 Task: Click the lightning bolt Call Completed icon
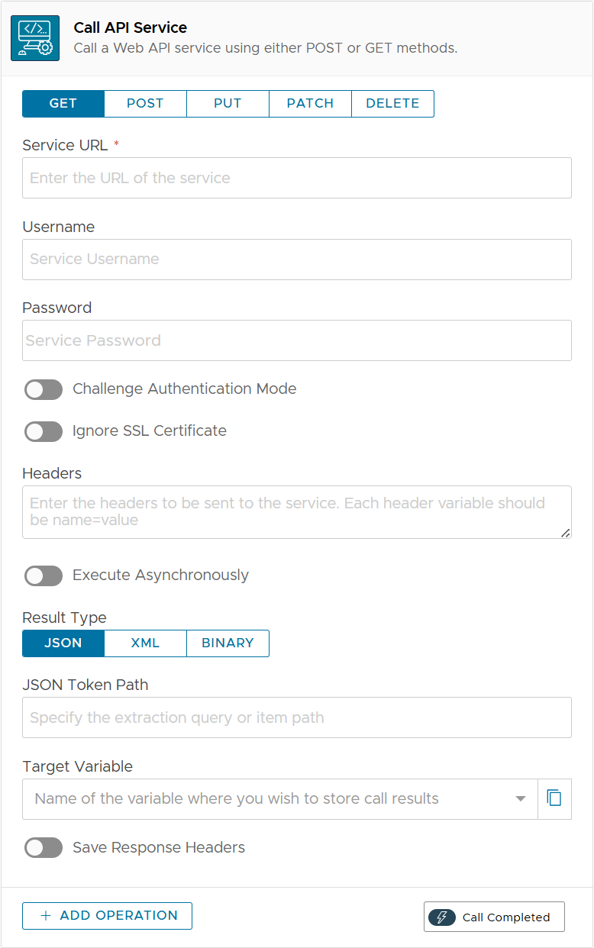[x=442, y=917]
